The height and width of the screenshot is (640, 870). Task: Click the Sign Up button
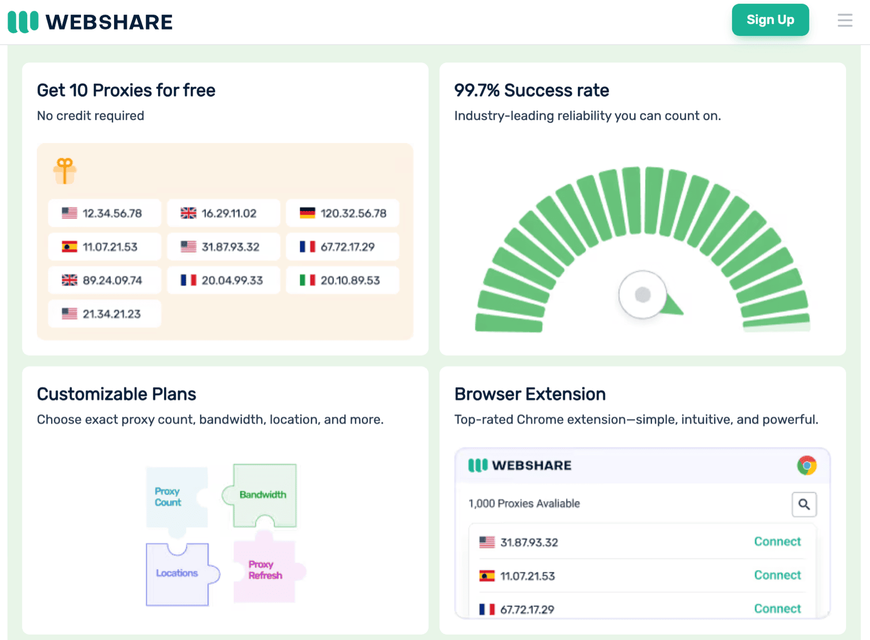[770, 20]
